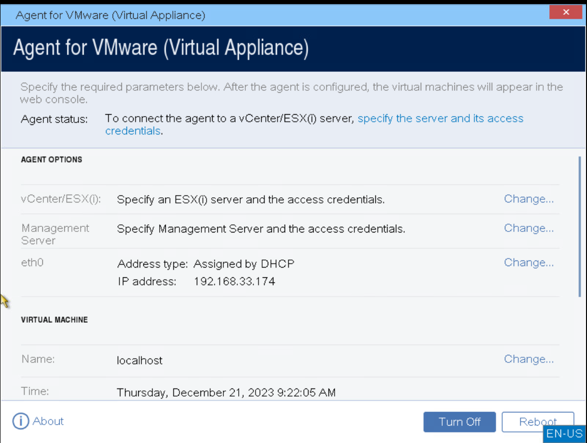Open 'specify the server and its access credentials' link
This screenshot has height=443, width=587.
point(440,118)
